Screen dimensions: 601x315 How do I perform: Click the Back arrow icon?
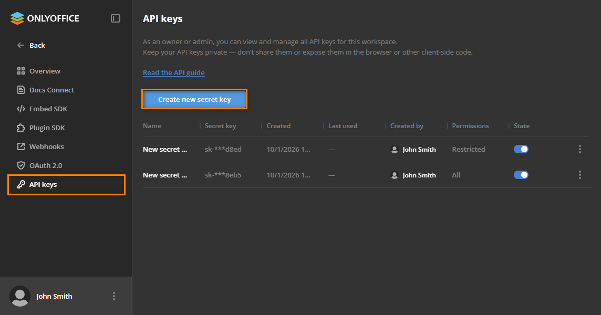20,45
